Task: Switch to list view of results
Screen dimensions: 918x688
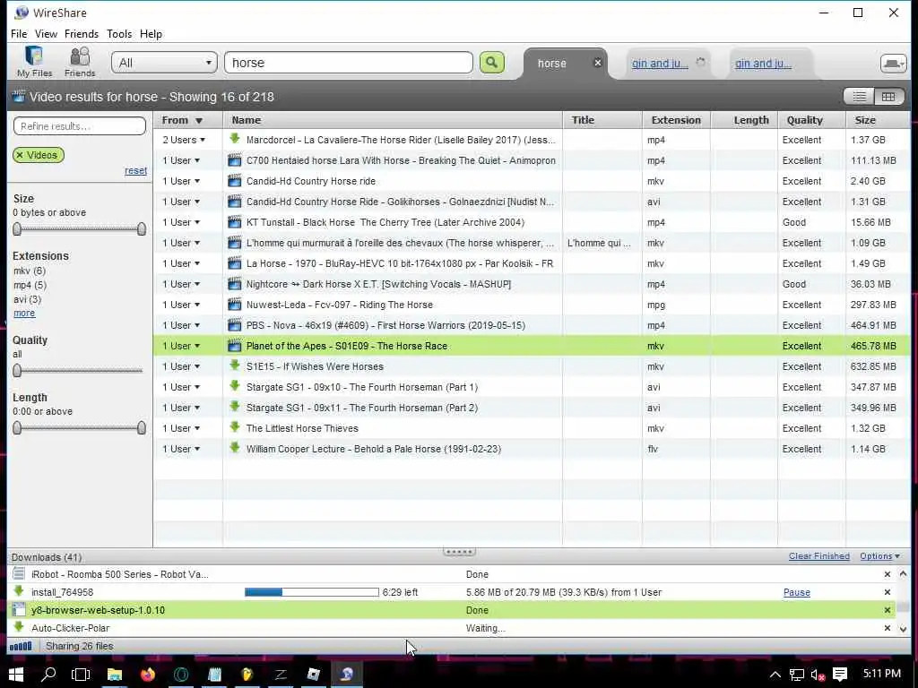Action: tap(859, 97)
